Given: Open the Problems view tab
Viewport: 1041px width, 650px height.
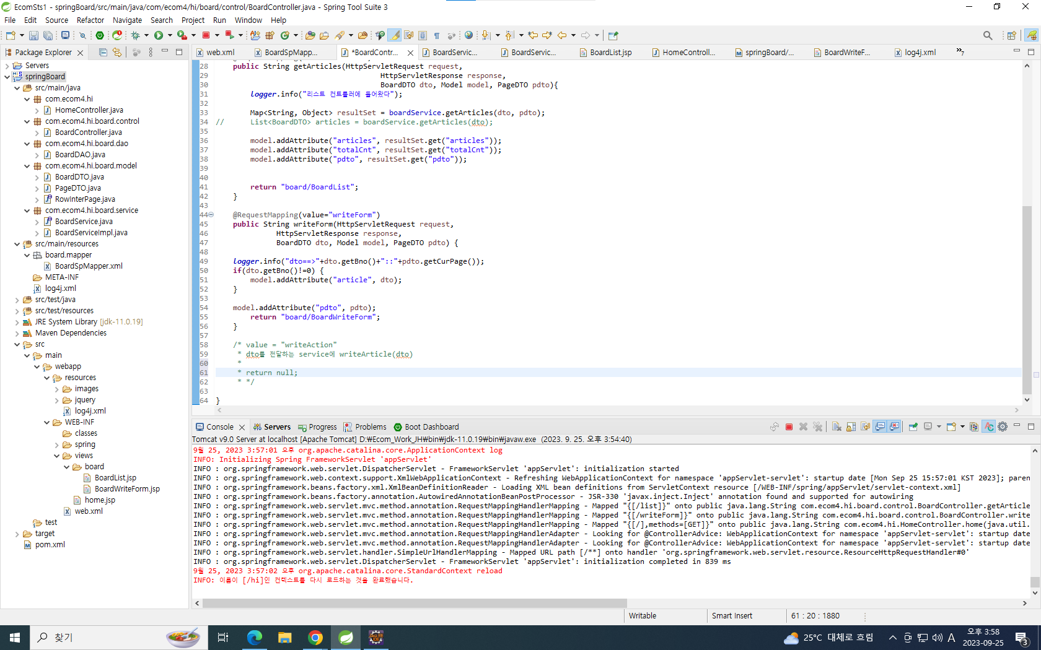Looking at the screenshot, I should point(365,427).
